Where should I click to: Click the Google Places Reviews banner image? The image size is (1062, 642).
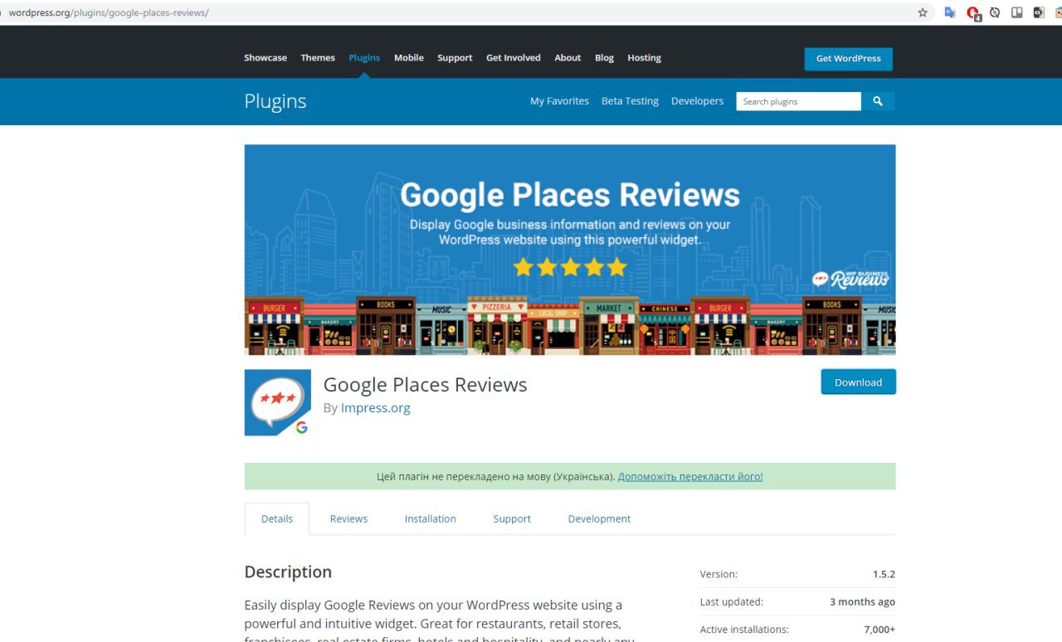(x=570, y=250)
